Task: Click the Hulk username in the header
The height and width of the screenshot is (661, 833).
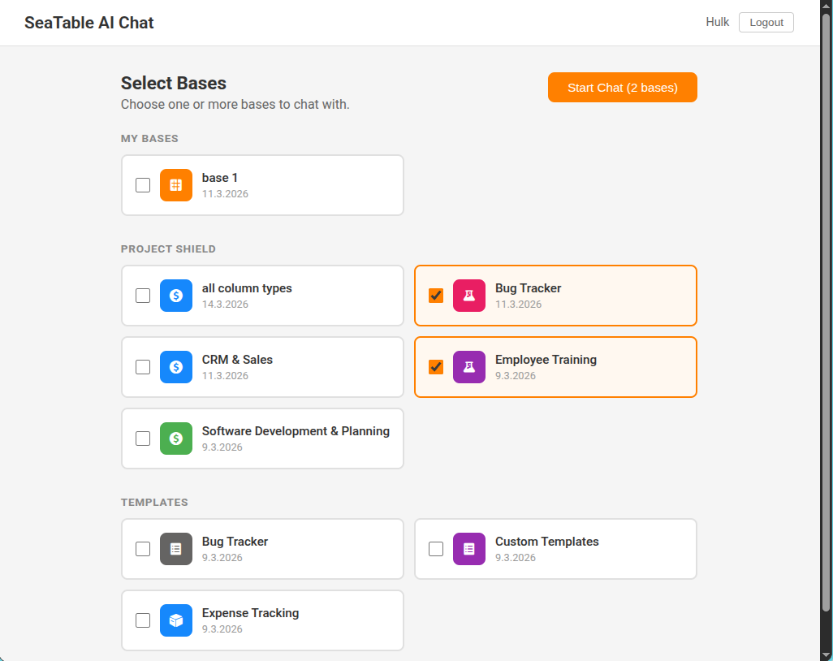Action: point(718,23)
